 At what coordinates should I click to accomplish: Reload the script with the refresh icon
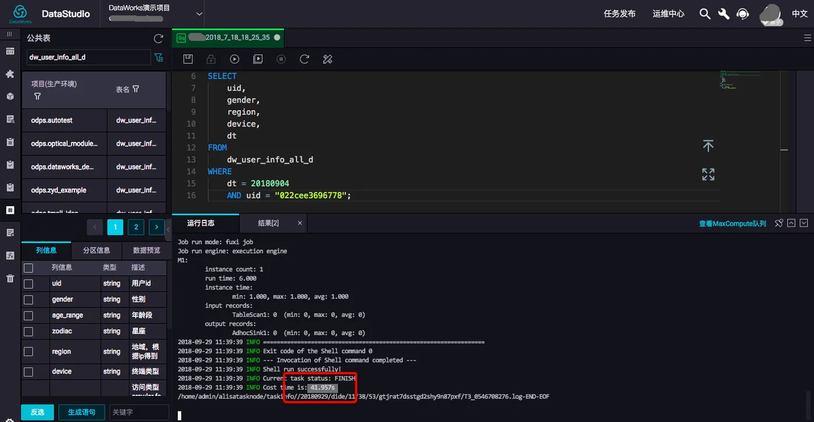click(304, 59)
